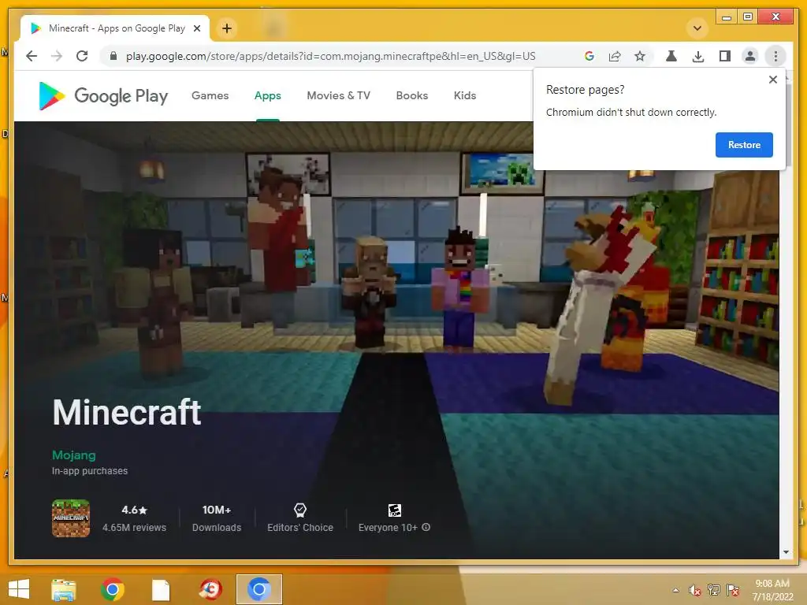The width and height of the screenshot is (807, 605).
Task: Click the Google Play logo
Action: [103, 95]
